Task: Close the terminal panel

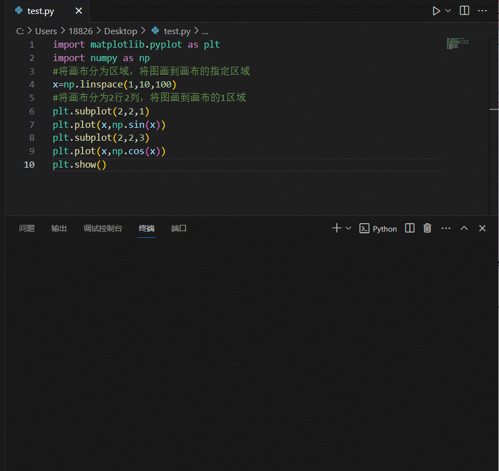Action: [482, 228]
